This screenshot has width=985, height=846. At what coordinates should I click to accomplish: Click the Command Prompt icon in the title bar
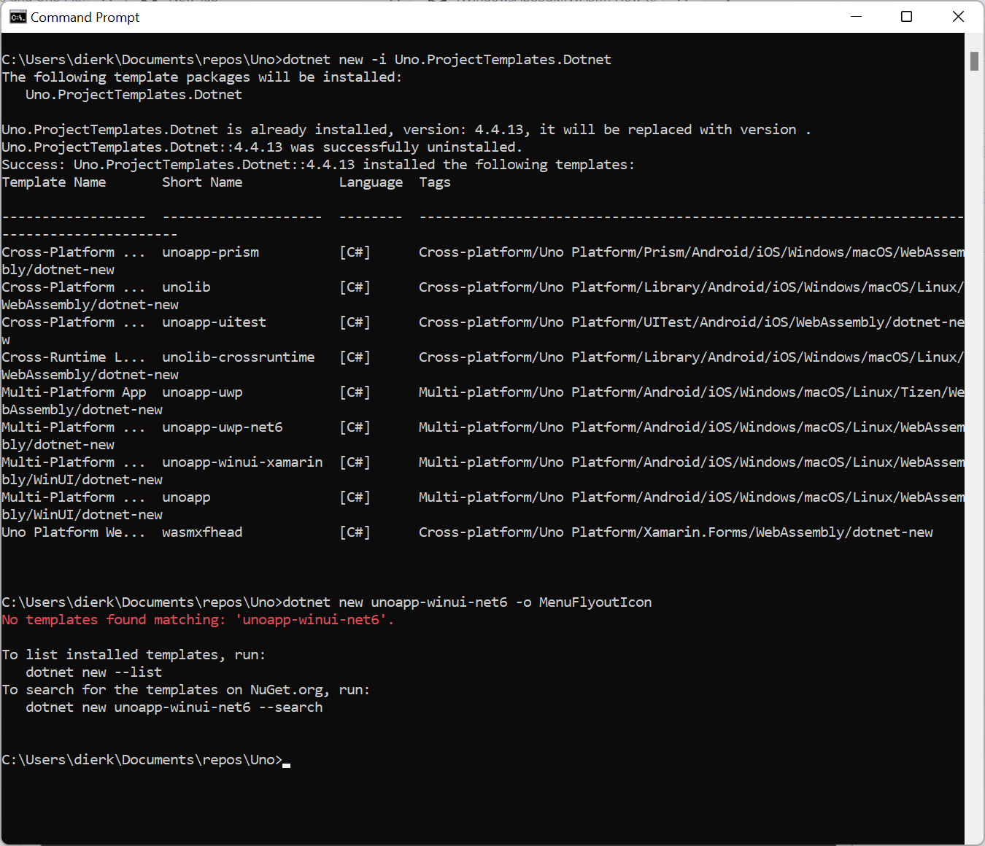18,16
